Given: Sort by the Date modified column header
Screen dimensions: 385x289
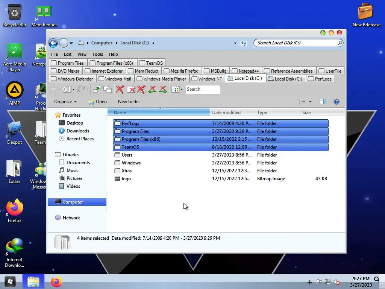Looking at the screenshot, I should pyautogui.click(x=232, y=112).
